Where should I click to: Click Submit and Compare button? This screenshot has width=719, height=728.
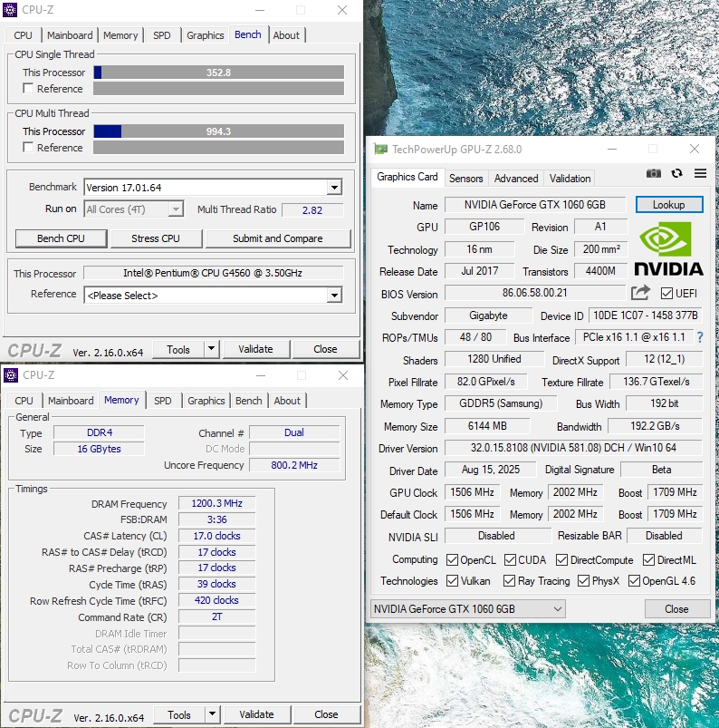277,238
